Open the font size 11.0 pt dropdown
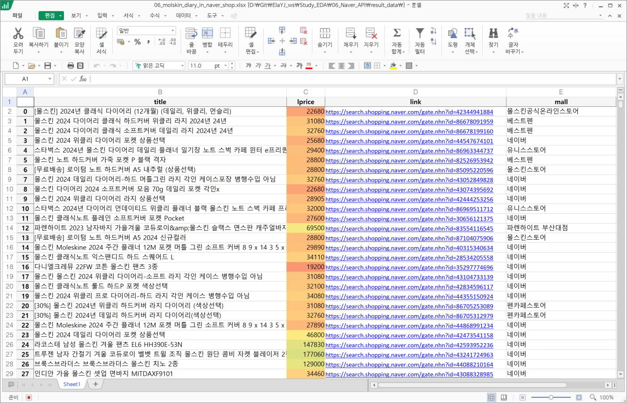627x403 pixels. click(226, 66)
